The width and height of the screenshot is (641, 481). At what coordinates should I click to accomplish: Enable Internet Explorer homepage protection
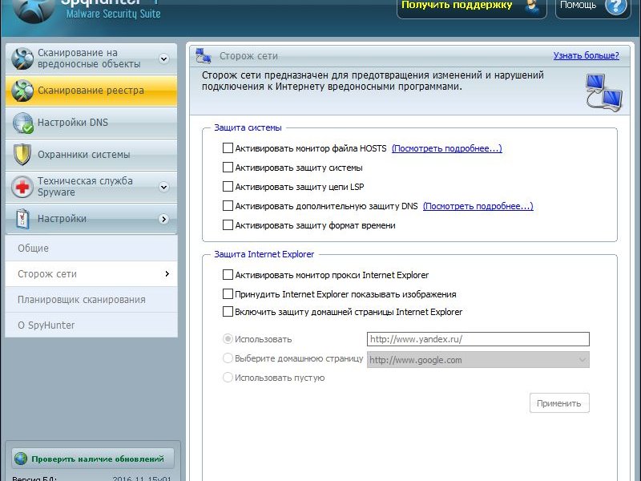pyautogui.click(x=228, y=312)
